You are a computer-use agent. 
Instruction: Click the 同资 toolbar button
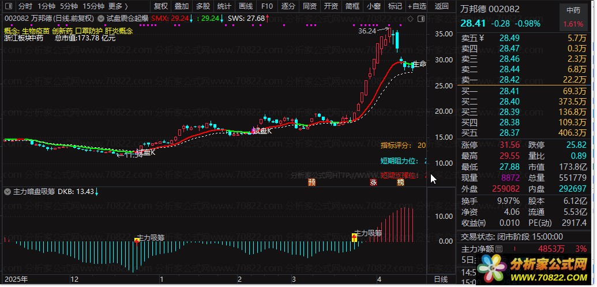[310, 6]
